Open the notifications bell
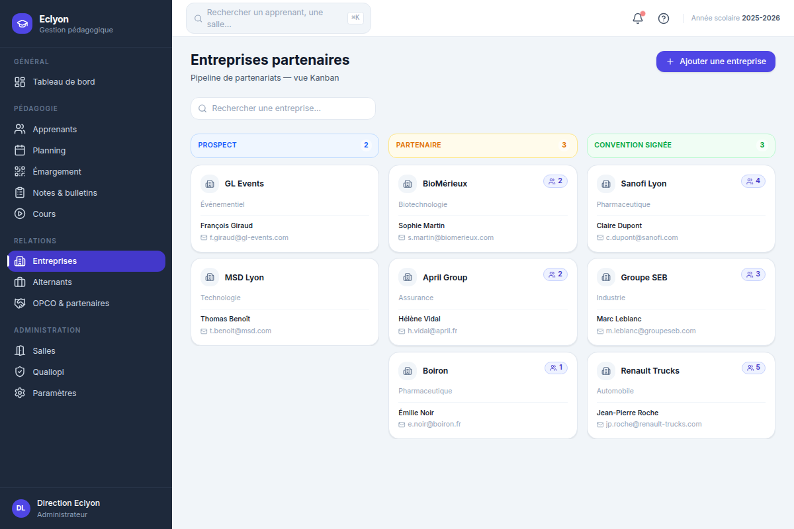This screenshot has height=529, width=794. [x=638, y=19]
